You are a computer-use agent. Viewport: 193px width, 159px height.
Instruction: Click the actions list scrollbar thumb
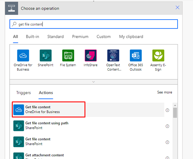click(175, 113)
